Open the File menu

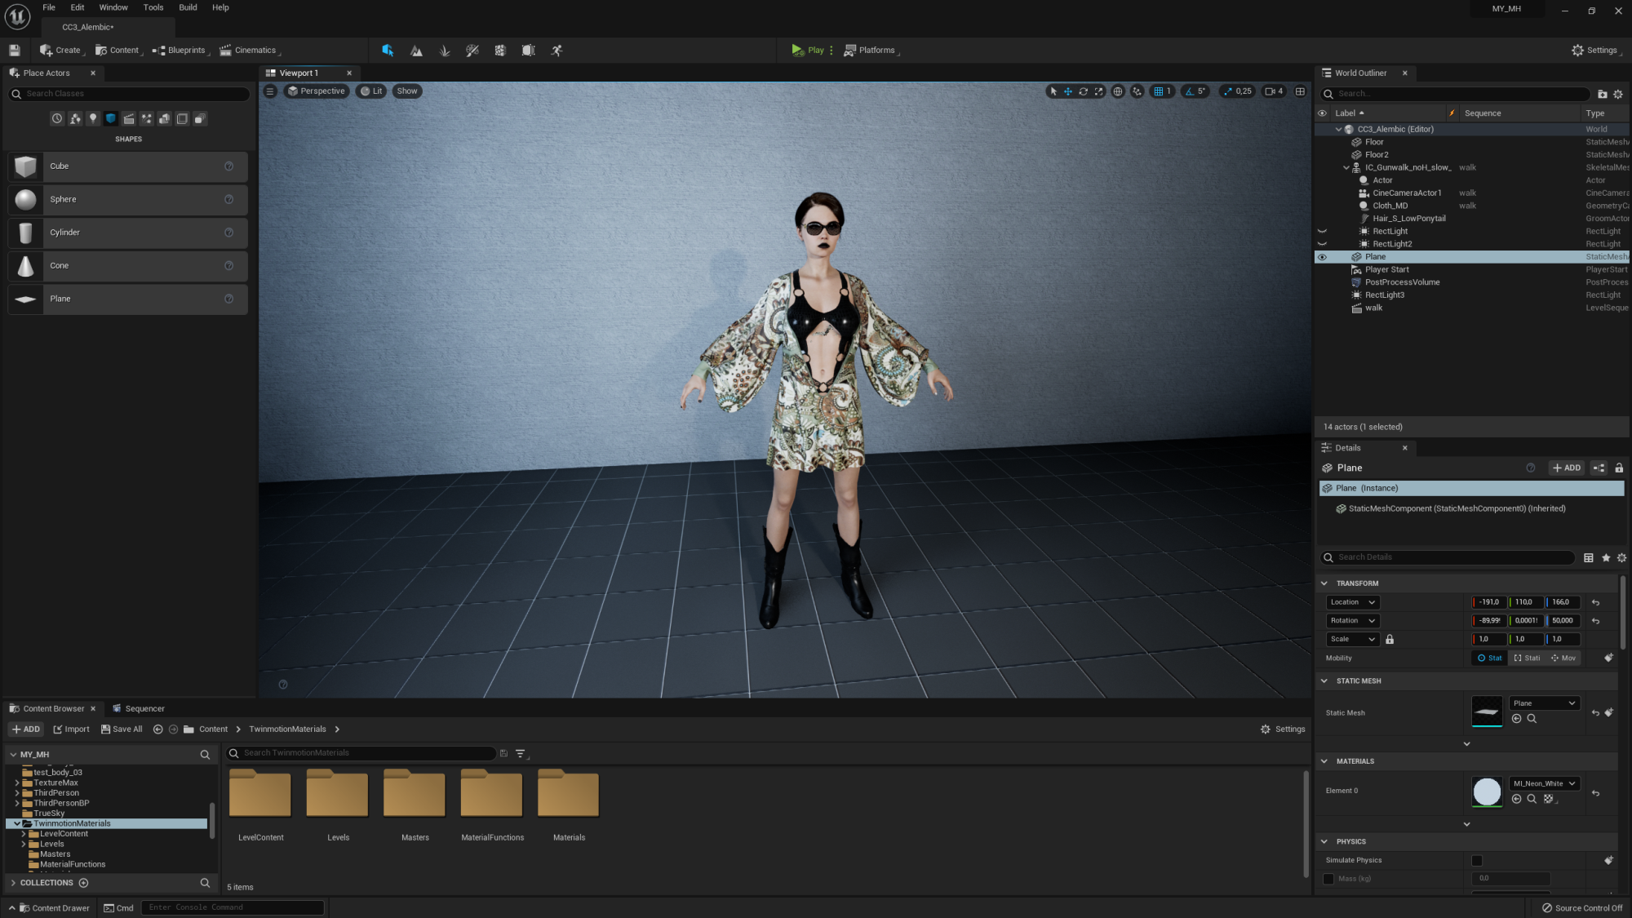click(x=49, y=7)
